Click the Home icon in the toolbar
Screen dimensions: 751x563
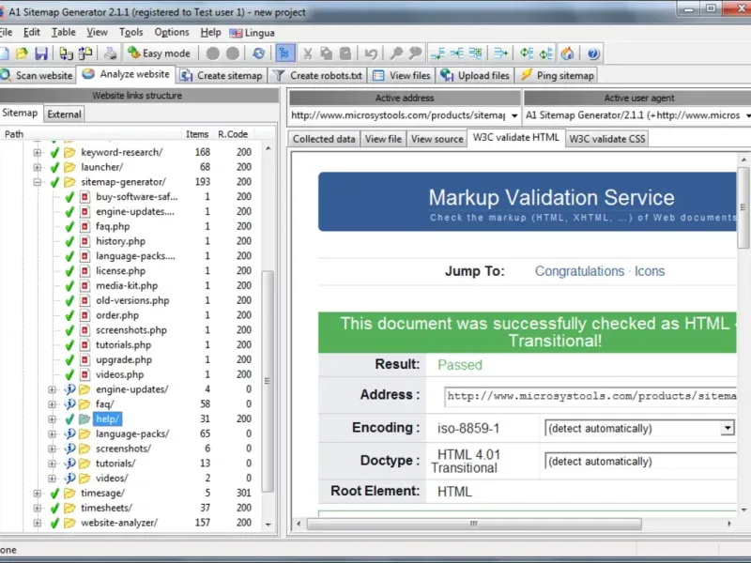tap(568, 53)
